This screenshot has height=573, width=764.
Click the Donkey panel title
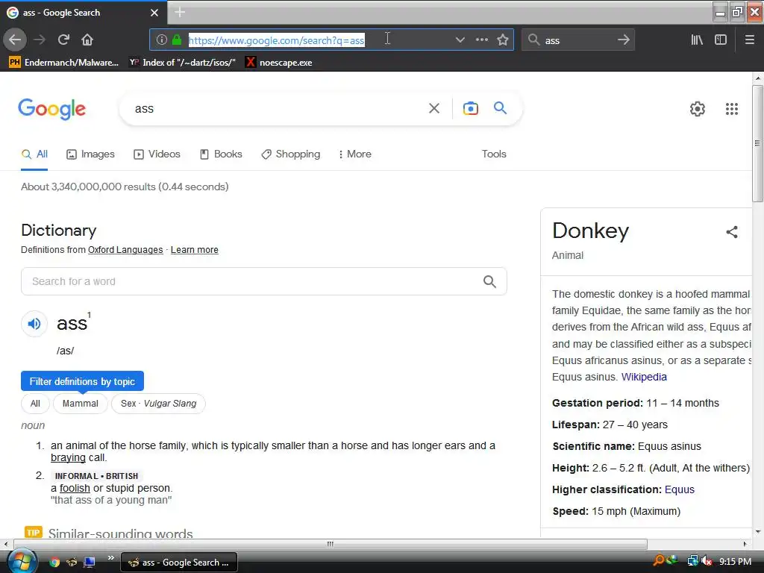pos(591,231)
